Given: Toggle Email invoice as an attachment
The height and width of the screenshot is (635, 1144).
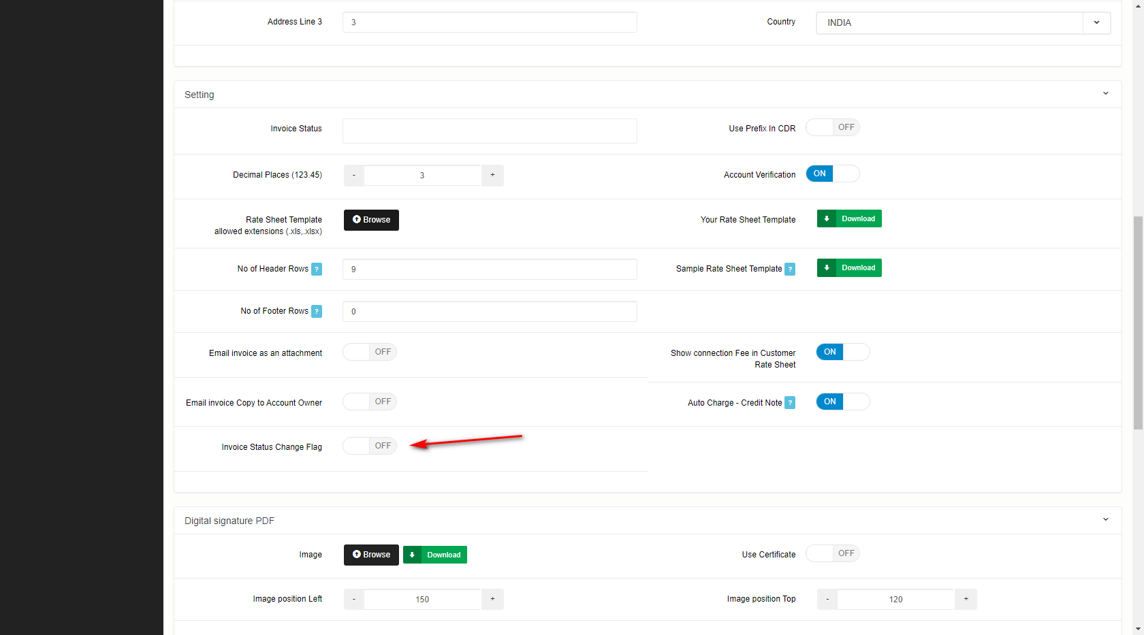Looking at the screenshot, I should point(369,352).
